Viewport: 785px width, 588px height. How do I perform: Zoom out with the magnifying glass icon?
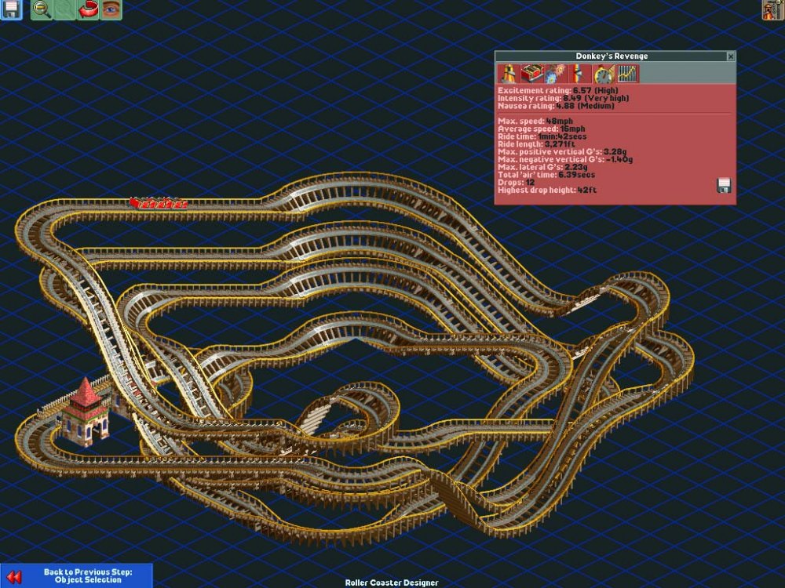pyautogui.click(x=42, y=9)
